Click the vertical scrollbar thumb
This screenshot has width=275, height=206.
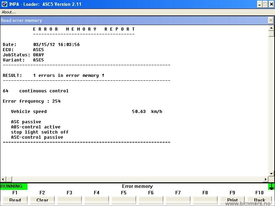[271, 34]
